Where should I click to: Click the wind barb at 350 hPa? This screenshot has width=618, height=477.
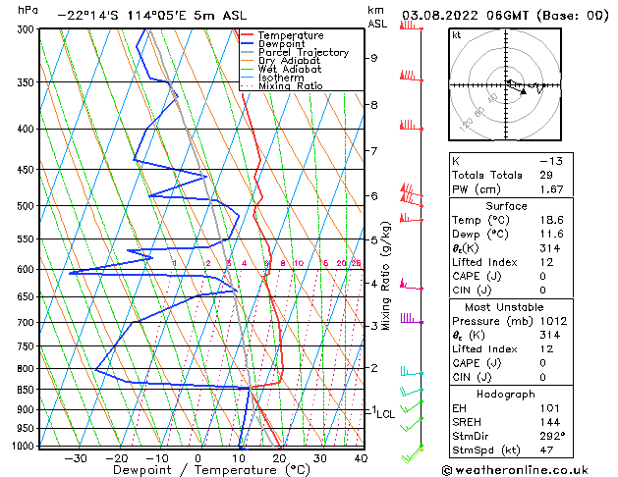(x=411, y=76)
